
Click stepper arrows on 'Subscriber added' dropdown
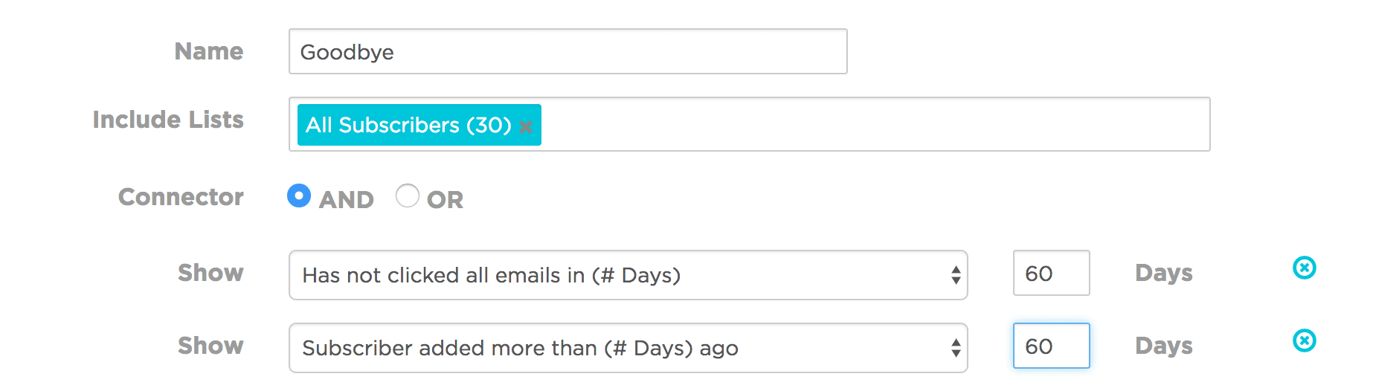(956, 348)
